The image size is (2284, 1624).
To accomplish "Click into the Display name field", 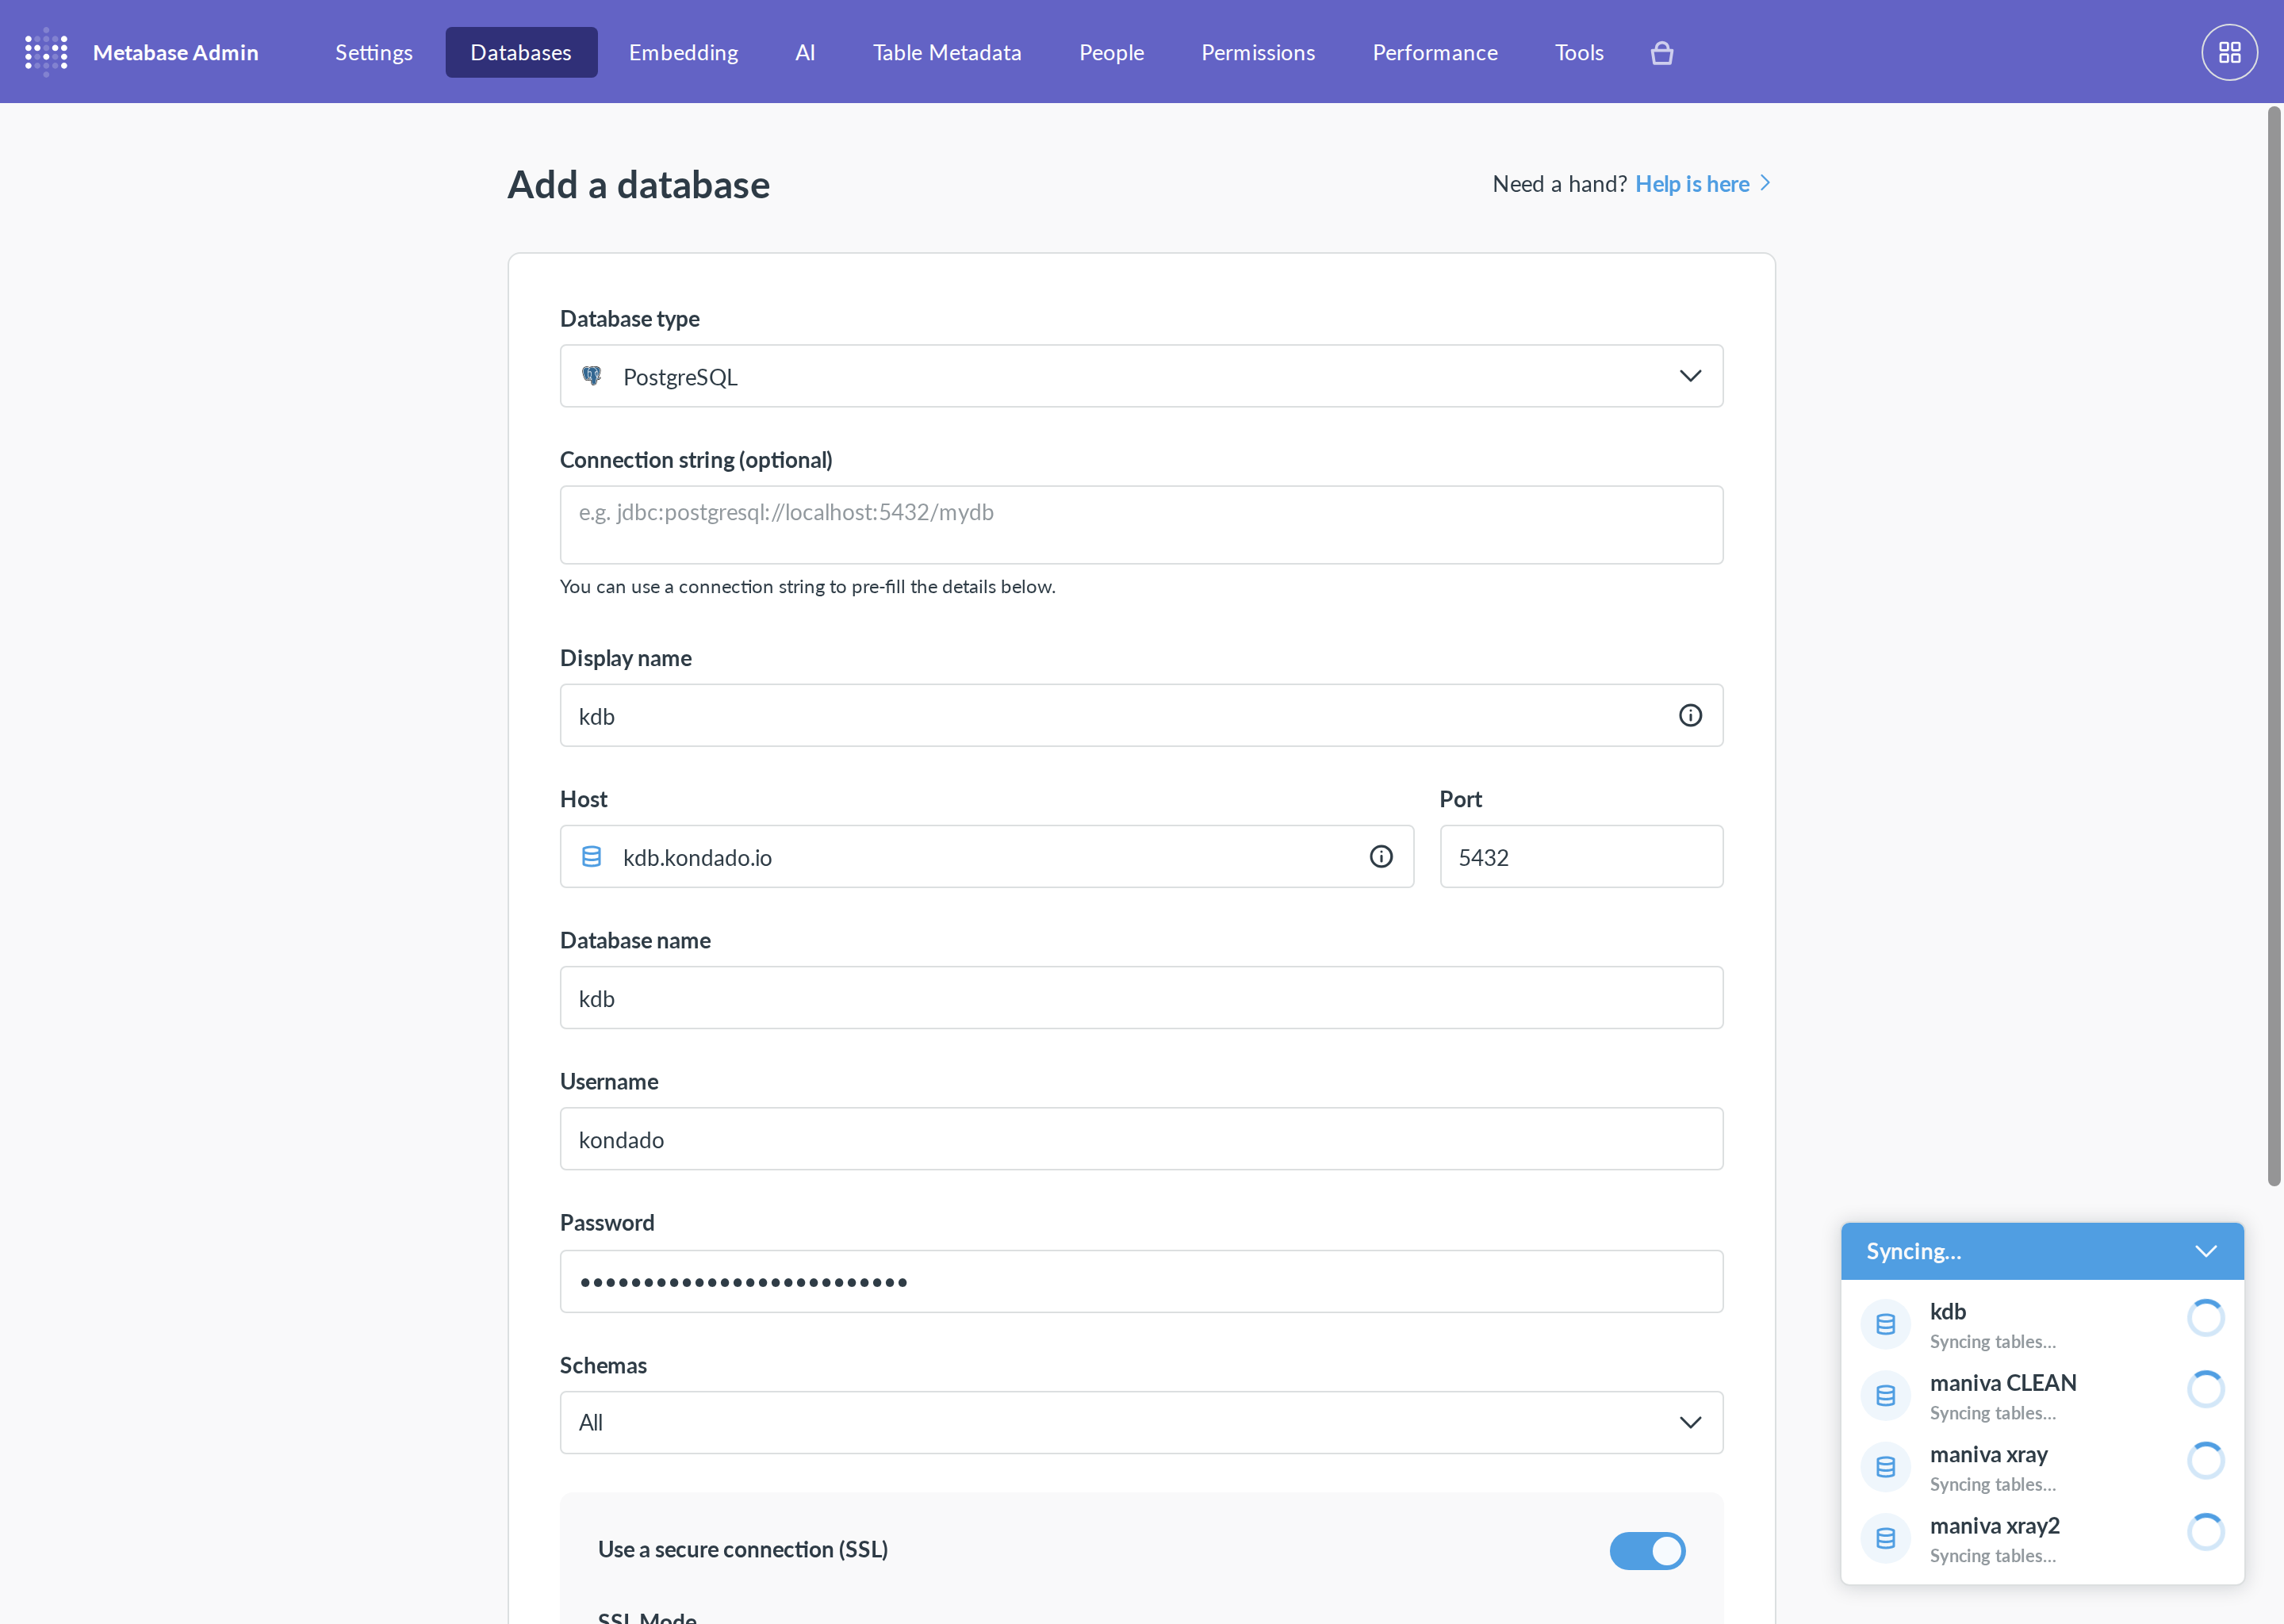I will pos(1141,715).
